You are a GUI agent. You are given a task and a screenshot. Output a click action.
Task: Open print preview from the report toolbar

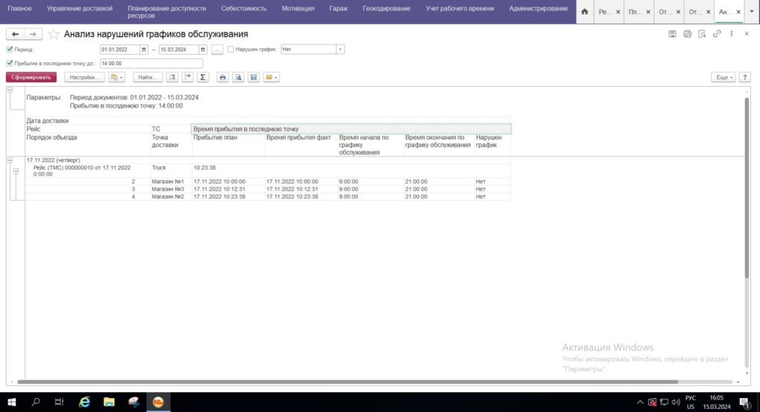(x=238, y=77)
